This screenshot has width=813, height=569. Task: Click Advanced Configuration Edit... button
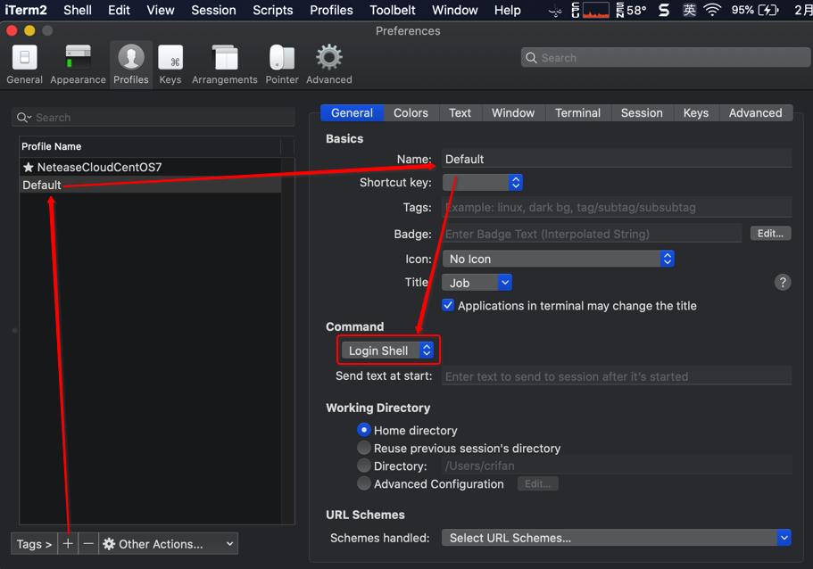pyautogui.click(x=537, y=483)
